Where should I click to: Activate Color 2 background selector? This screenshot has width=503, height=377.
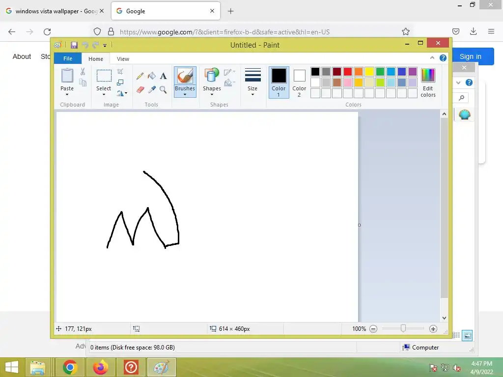299,82
